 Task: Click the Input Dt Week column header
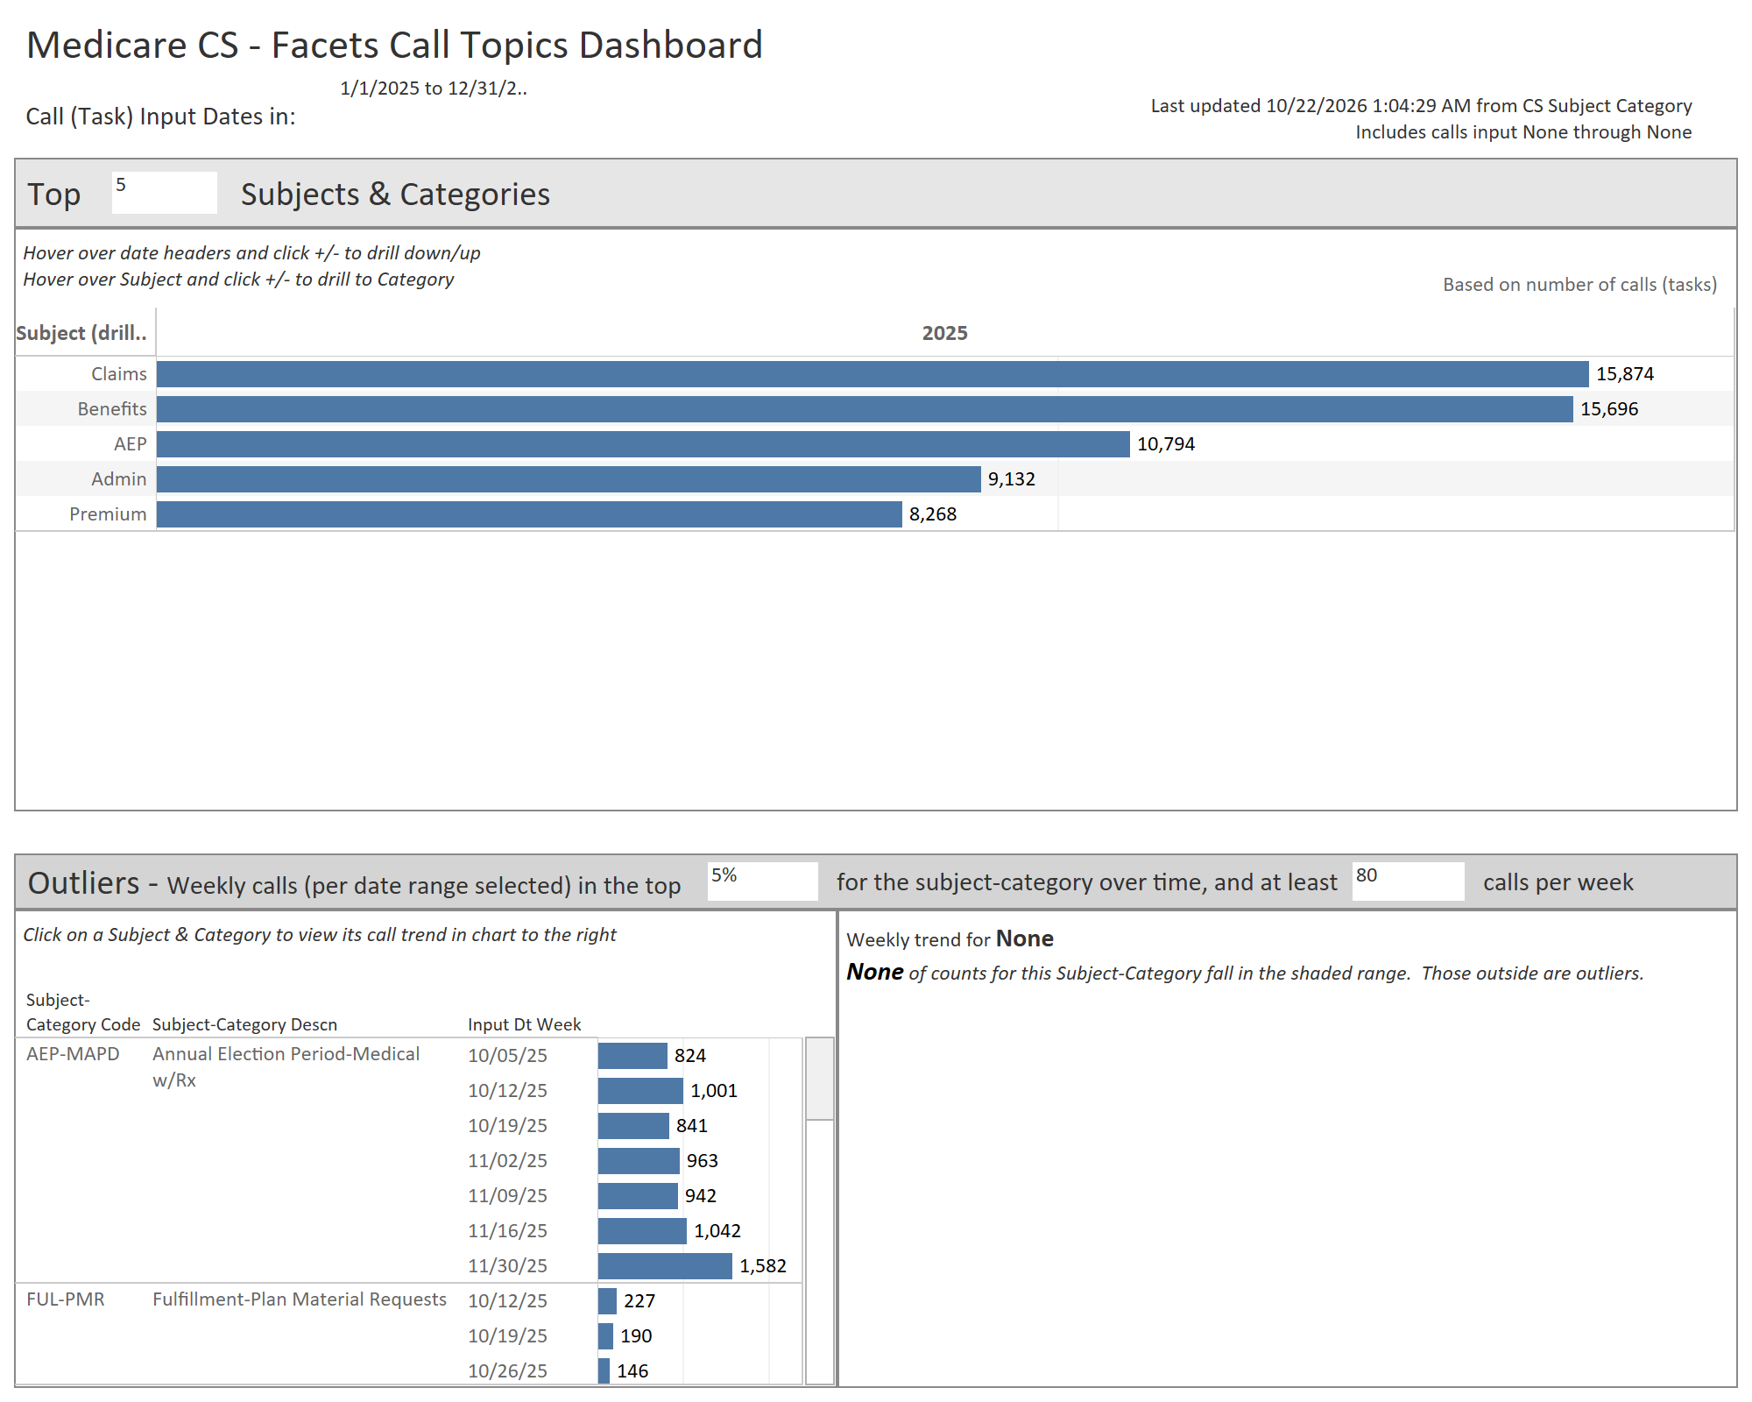(524, 1024)
